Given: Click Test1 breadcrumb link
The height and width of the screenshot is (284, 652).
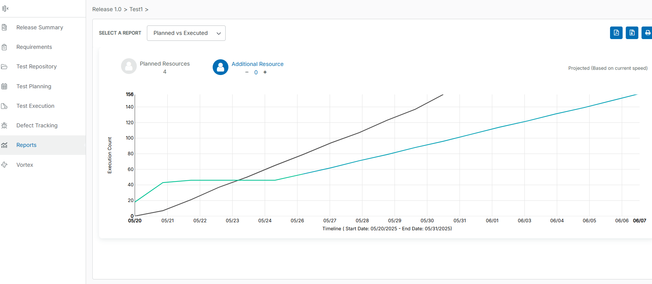Looking at the screenshot, I should [x=136, y=9].
